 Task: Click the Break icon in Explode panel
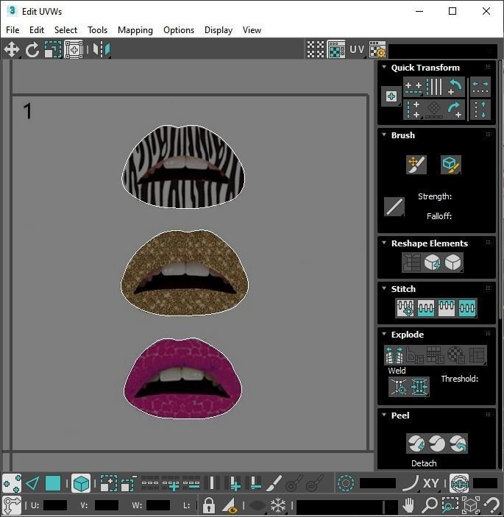coord(394,354)
